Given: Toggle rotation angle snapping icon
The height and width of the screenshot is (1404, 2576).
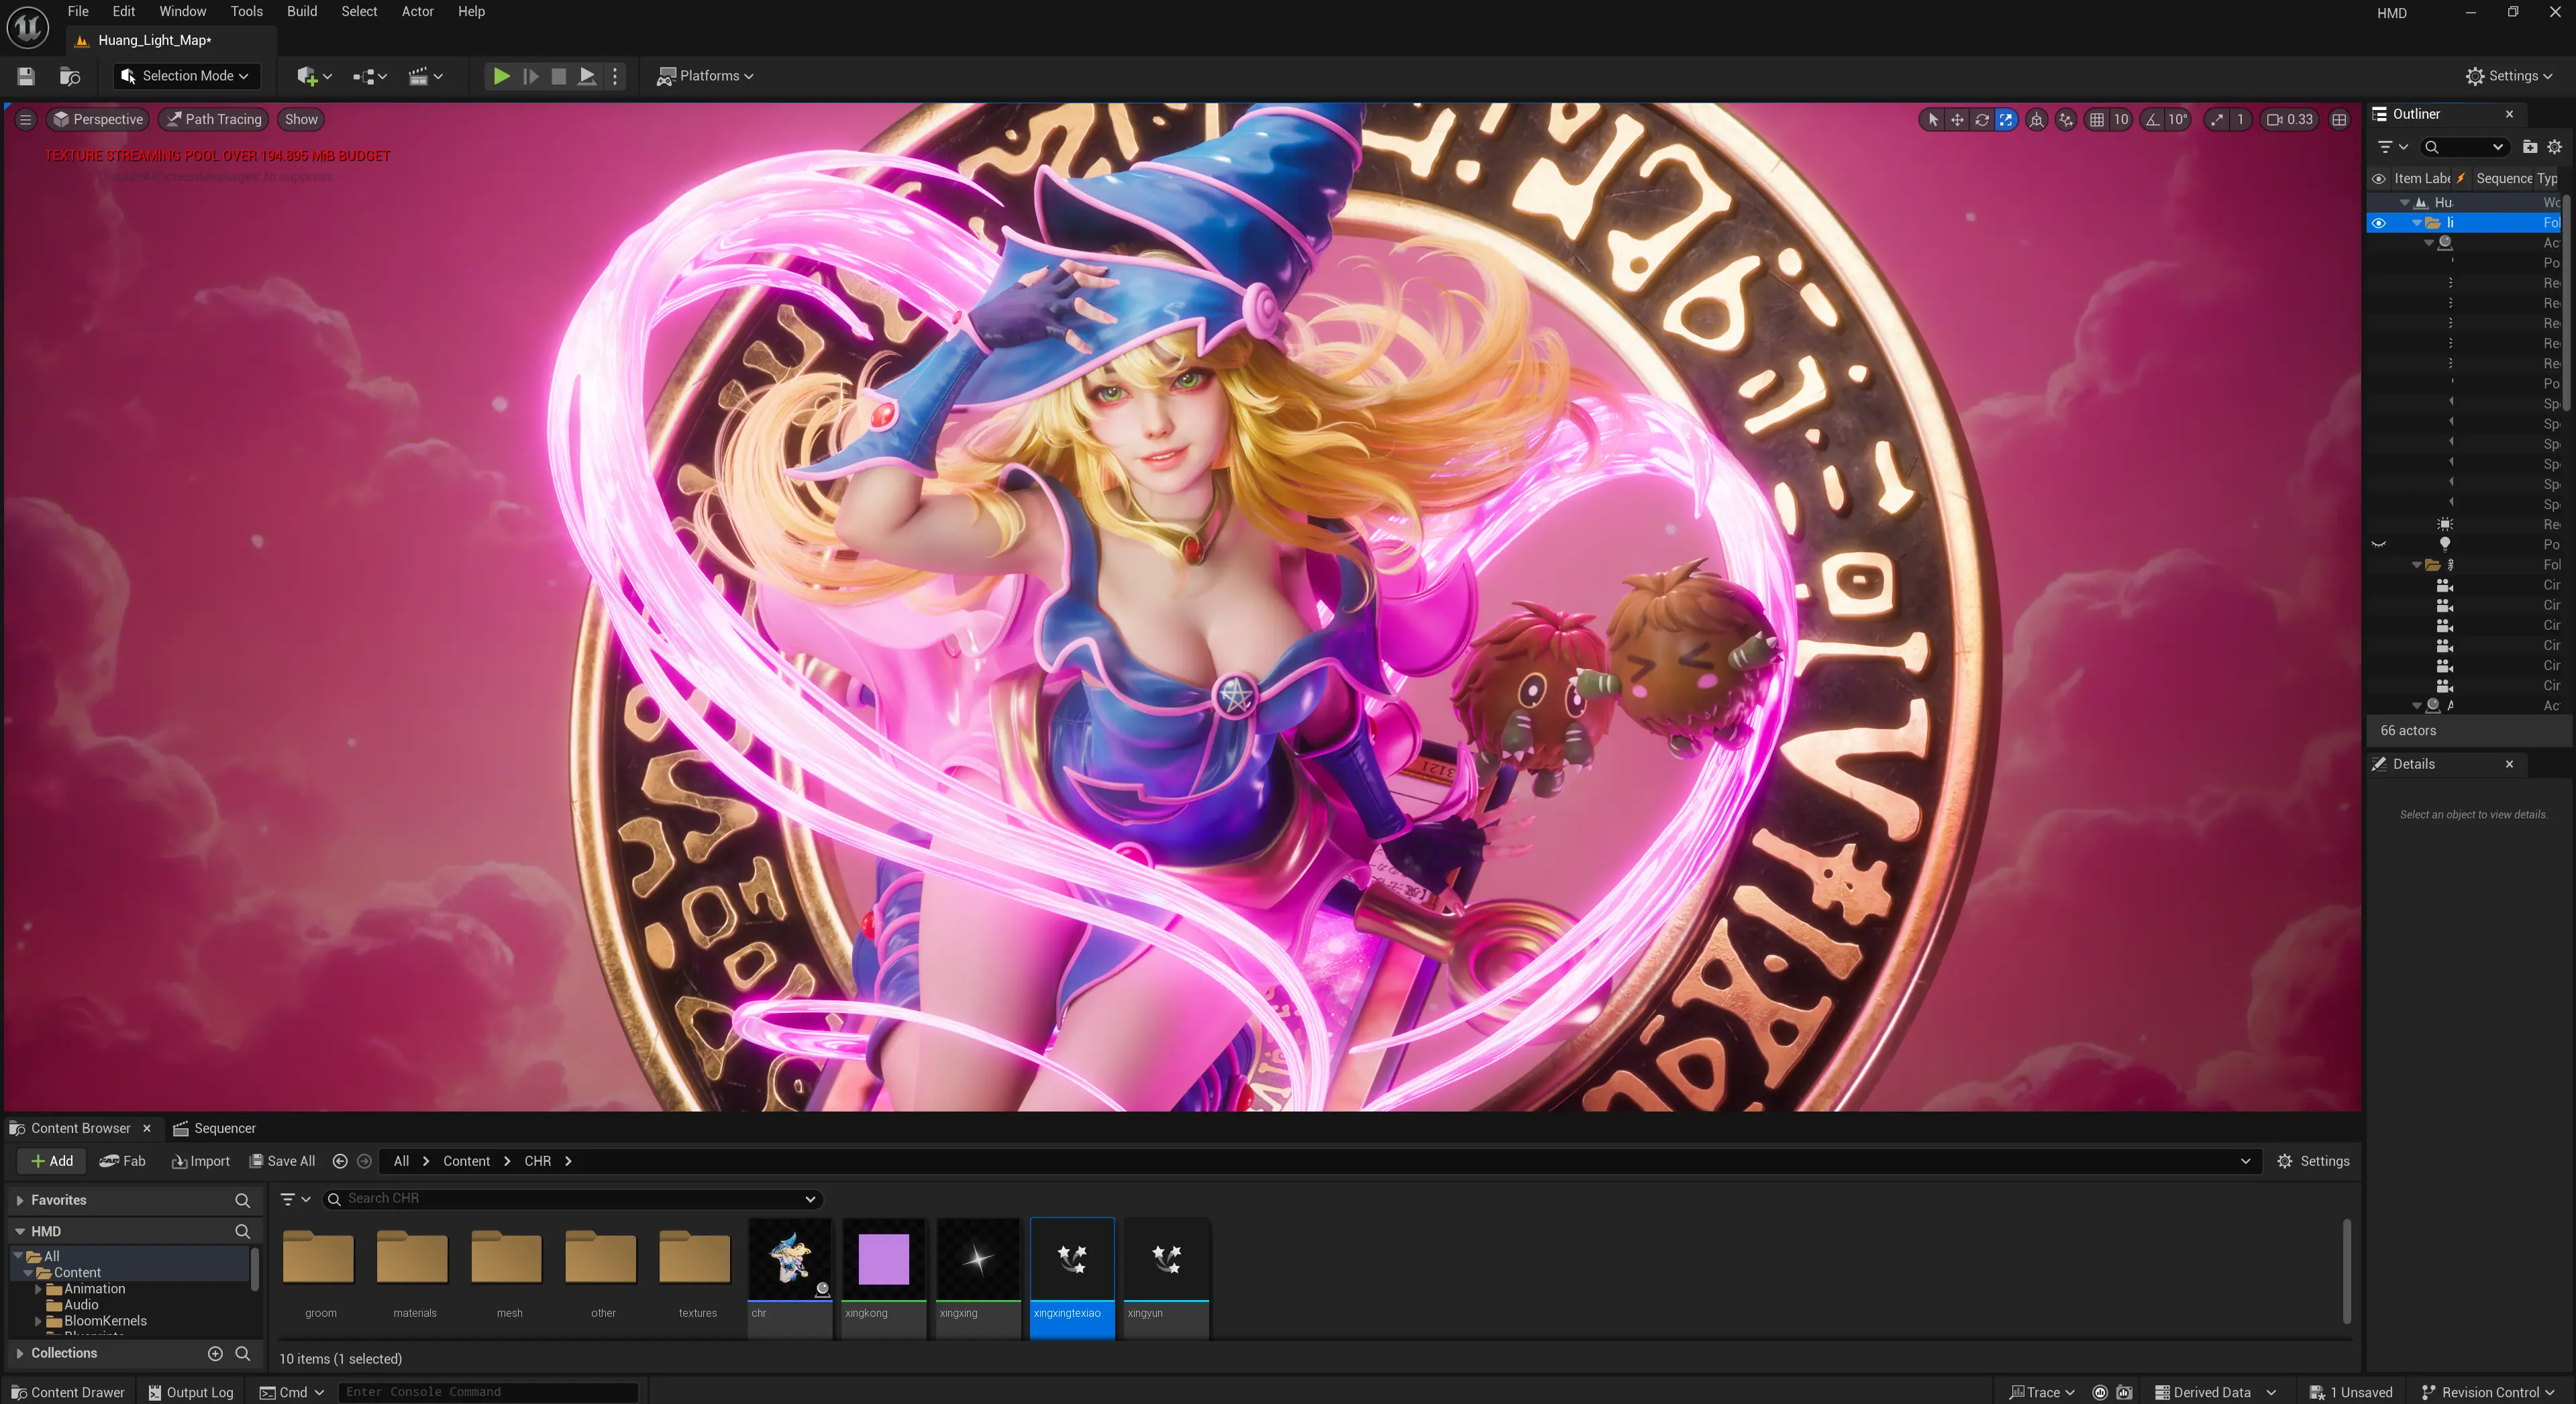Looking at the screenshot, I should [x=2152, y=119].
